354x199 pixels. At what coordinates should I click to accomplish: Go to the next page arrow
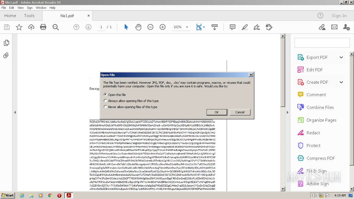coord(88,27)
